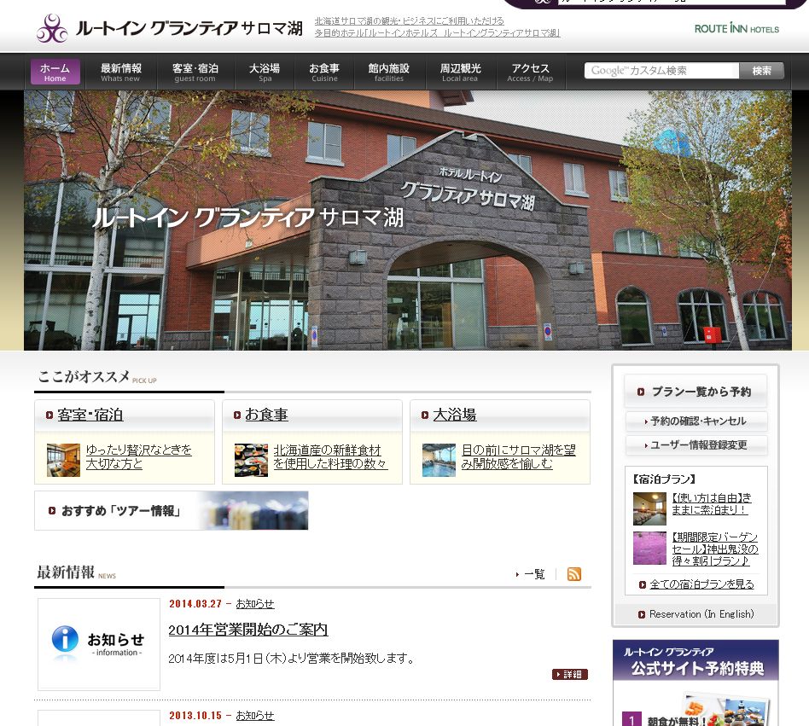Open the 【期間限定バーゲンセール】 plan link
809x726 pixels.
pos(715,549)
